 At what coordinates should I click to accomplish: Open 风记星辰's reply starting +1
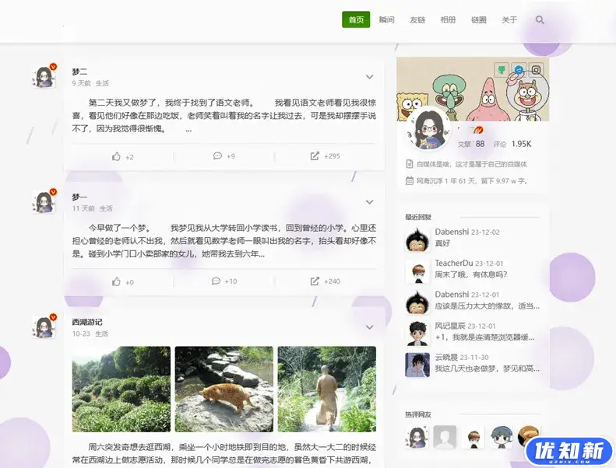click(x=485, y=337)
